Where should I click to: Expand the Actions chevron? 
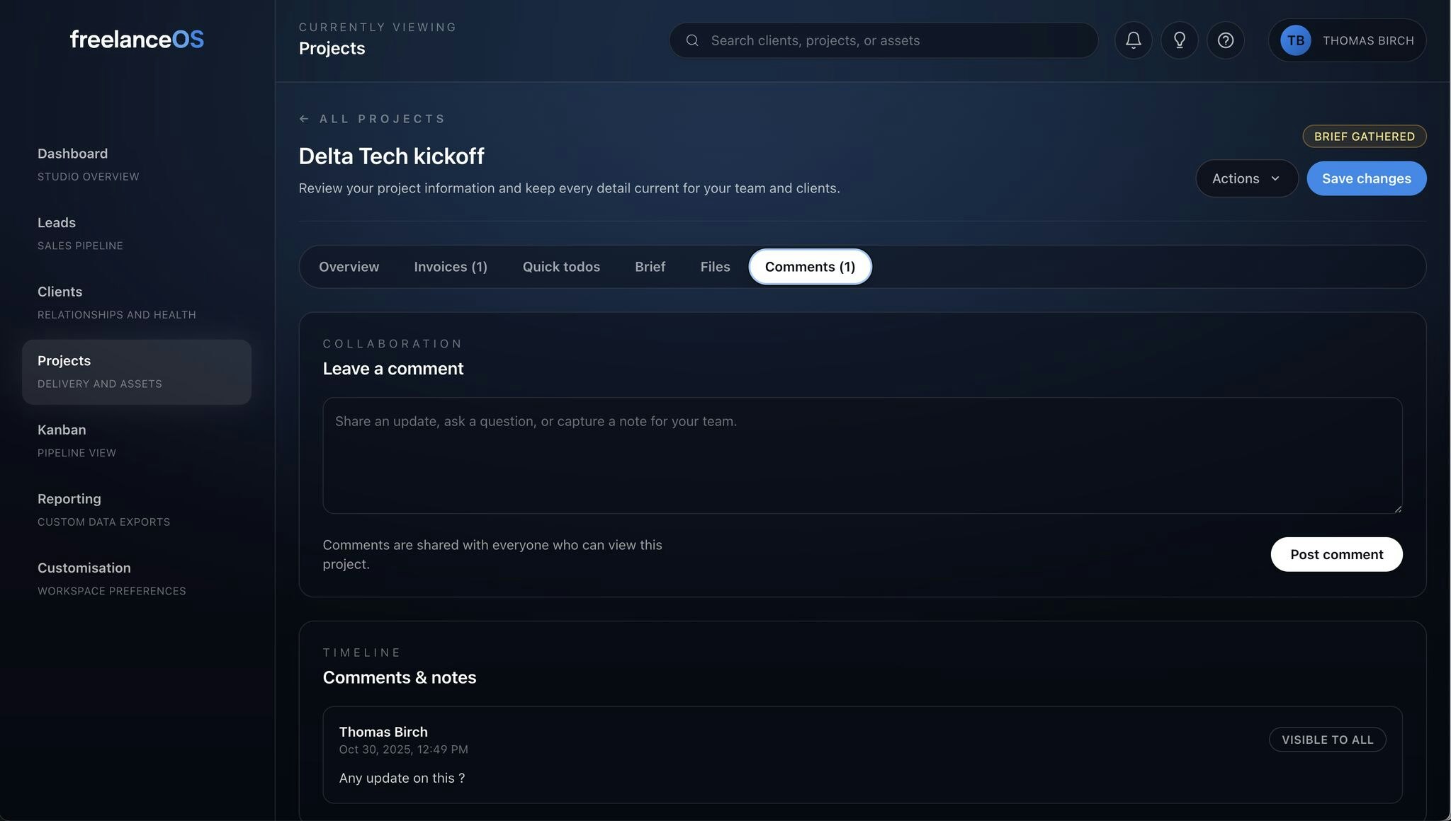1275,179
